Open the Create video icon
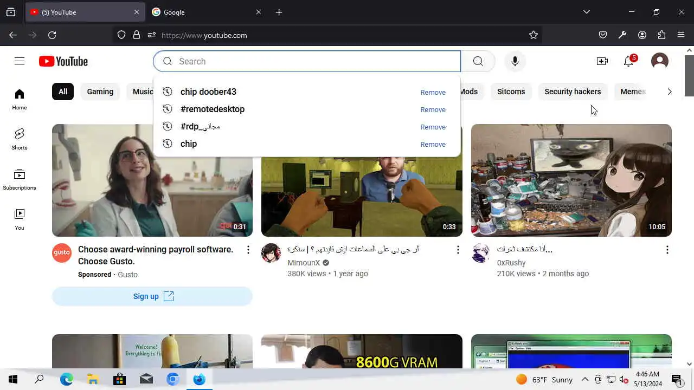This screenshot has width=694, height=390. (x=602, y=61)
